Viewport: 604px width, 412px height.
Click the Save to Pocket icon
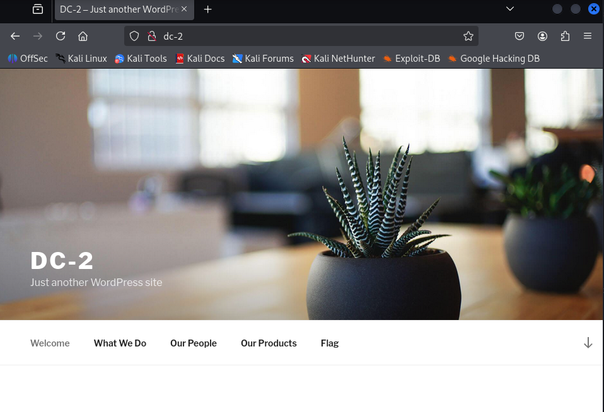click(520, 36)
